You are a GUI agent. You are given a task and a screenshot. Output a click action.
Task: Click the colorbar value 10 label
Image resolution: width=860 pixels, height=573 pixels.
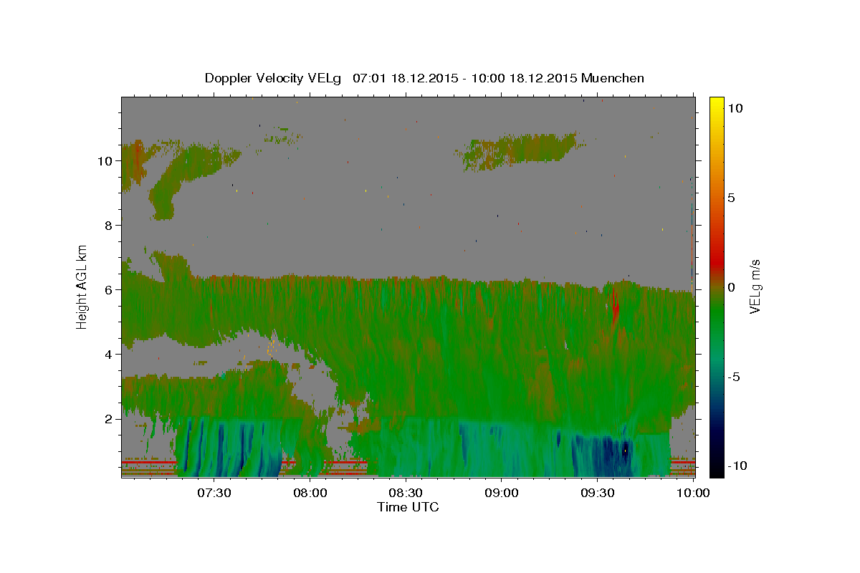tap(735, 107)
